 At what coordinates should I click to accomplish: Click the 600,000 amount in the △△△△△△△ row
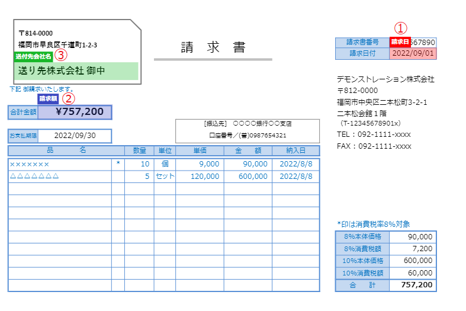[x=248, y=177]
